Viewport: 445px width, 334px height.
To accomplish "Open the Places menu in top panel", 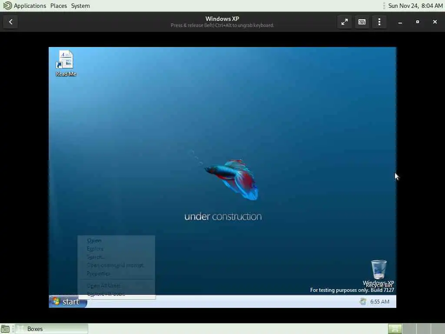I will click(x=59, y=6).
